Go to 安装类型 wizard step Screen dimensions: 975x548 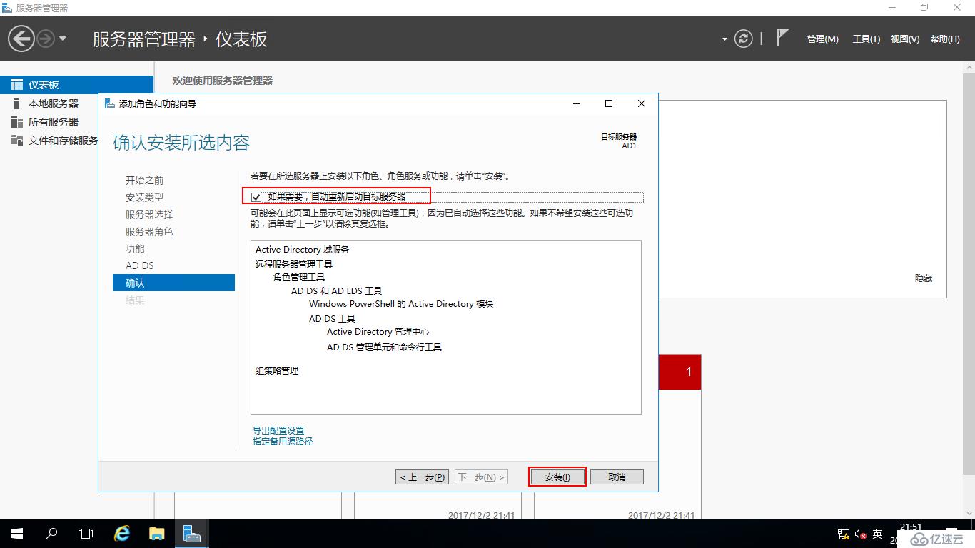(144, 198)
